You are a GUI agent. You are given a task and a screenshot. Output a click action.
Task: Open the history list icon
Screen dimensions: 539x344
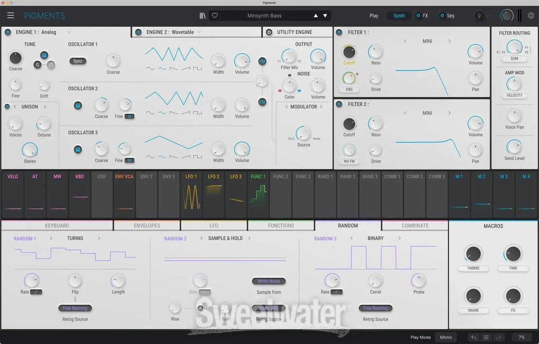pyautogui.click(x=486, y=337)
